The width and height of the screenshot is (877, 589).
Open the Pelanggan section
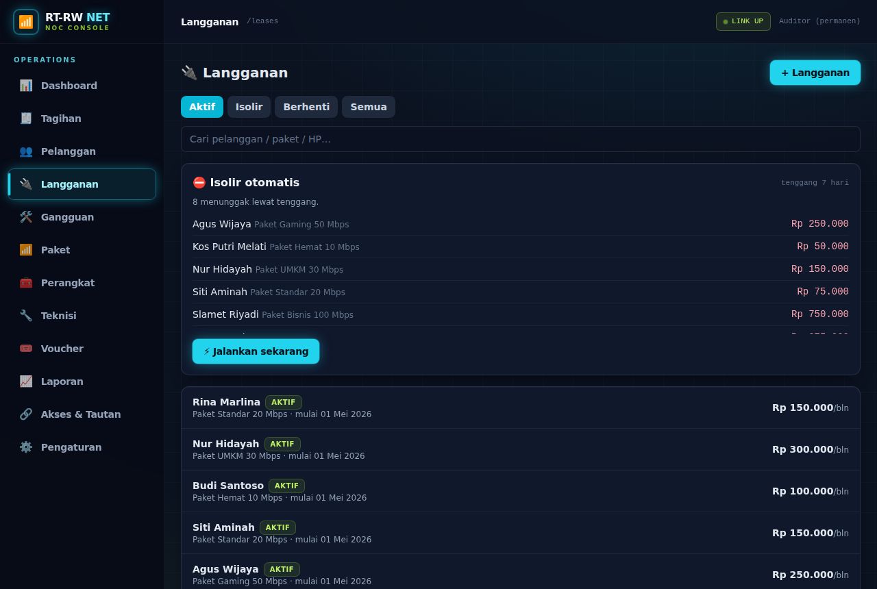point(82,151)
